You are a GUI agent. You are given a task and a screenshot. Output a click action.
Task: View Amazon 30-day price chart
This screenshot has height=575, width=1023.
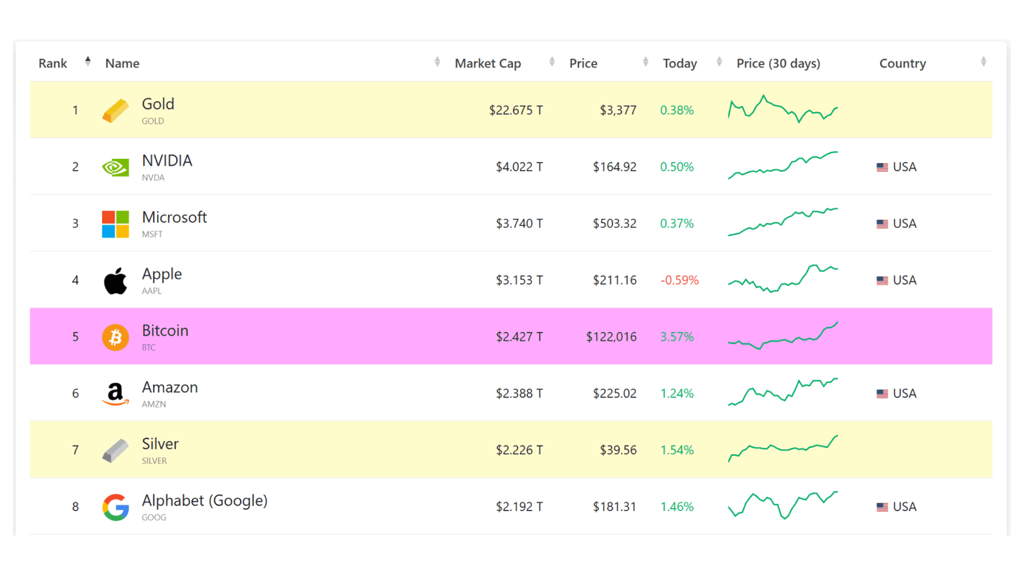pos(783,392)
